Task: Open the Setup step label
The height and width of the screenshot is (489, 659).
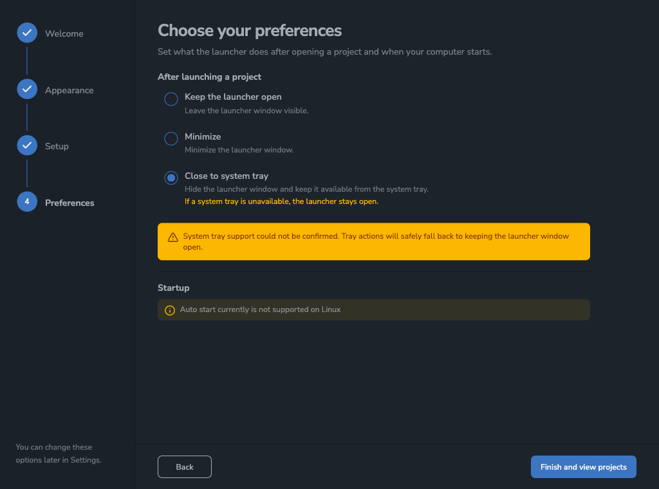Action: [x=57, y=146]
